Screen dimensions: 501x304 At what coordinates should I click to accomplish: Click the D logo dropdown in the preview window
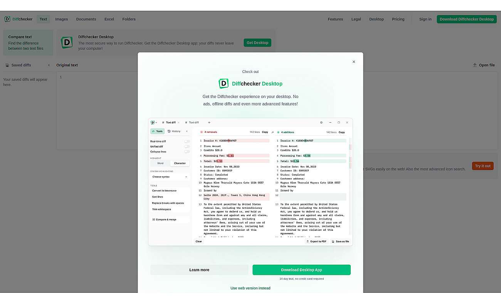click(x=154, y=122)
